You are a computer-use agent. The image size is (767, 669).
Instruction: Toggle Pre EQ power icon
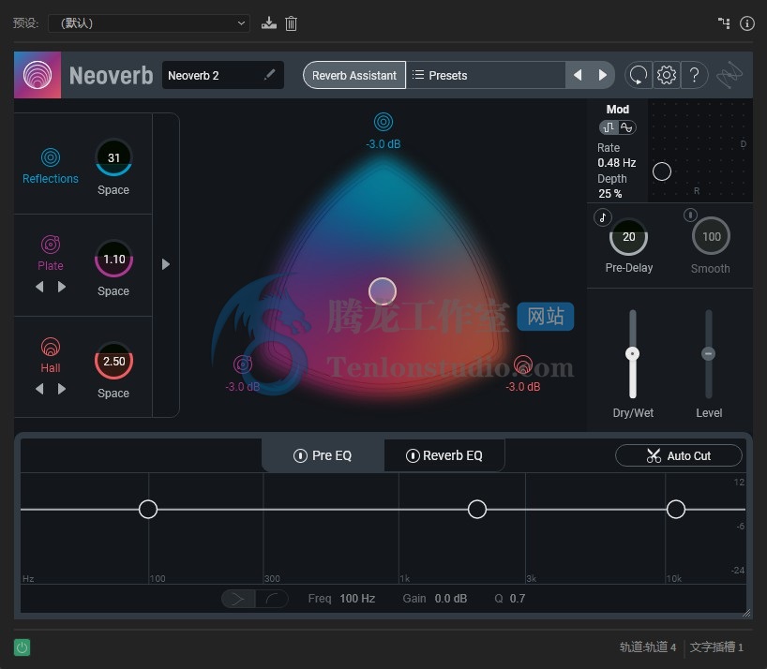[300, 455]
